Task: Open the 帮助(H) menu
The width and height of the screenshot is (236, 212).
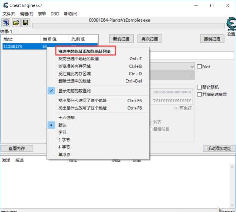Action: point(71,14)
